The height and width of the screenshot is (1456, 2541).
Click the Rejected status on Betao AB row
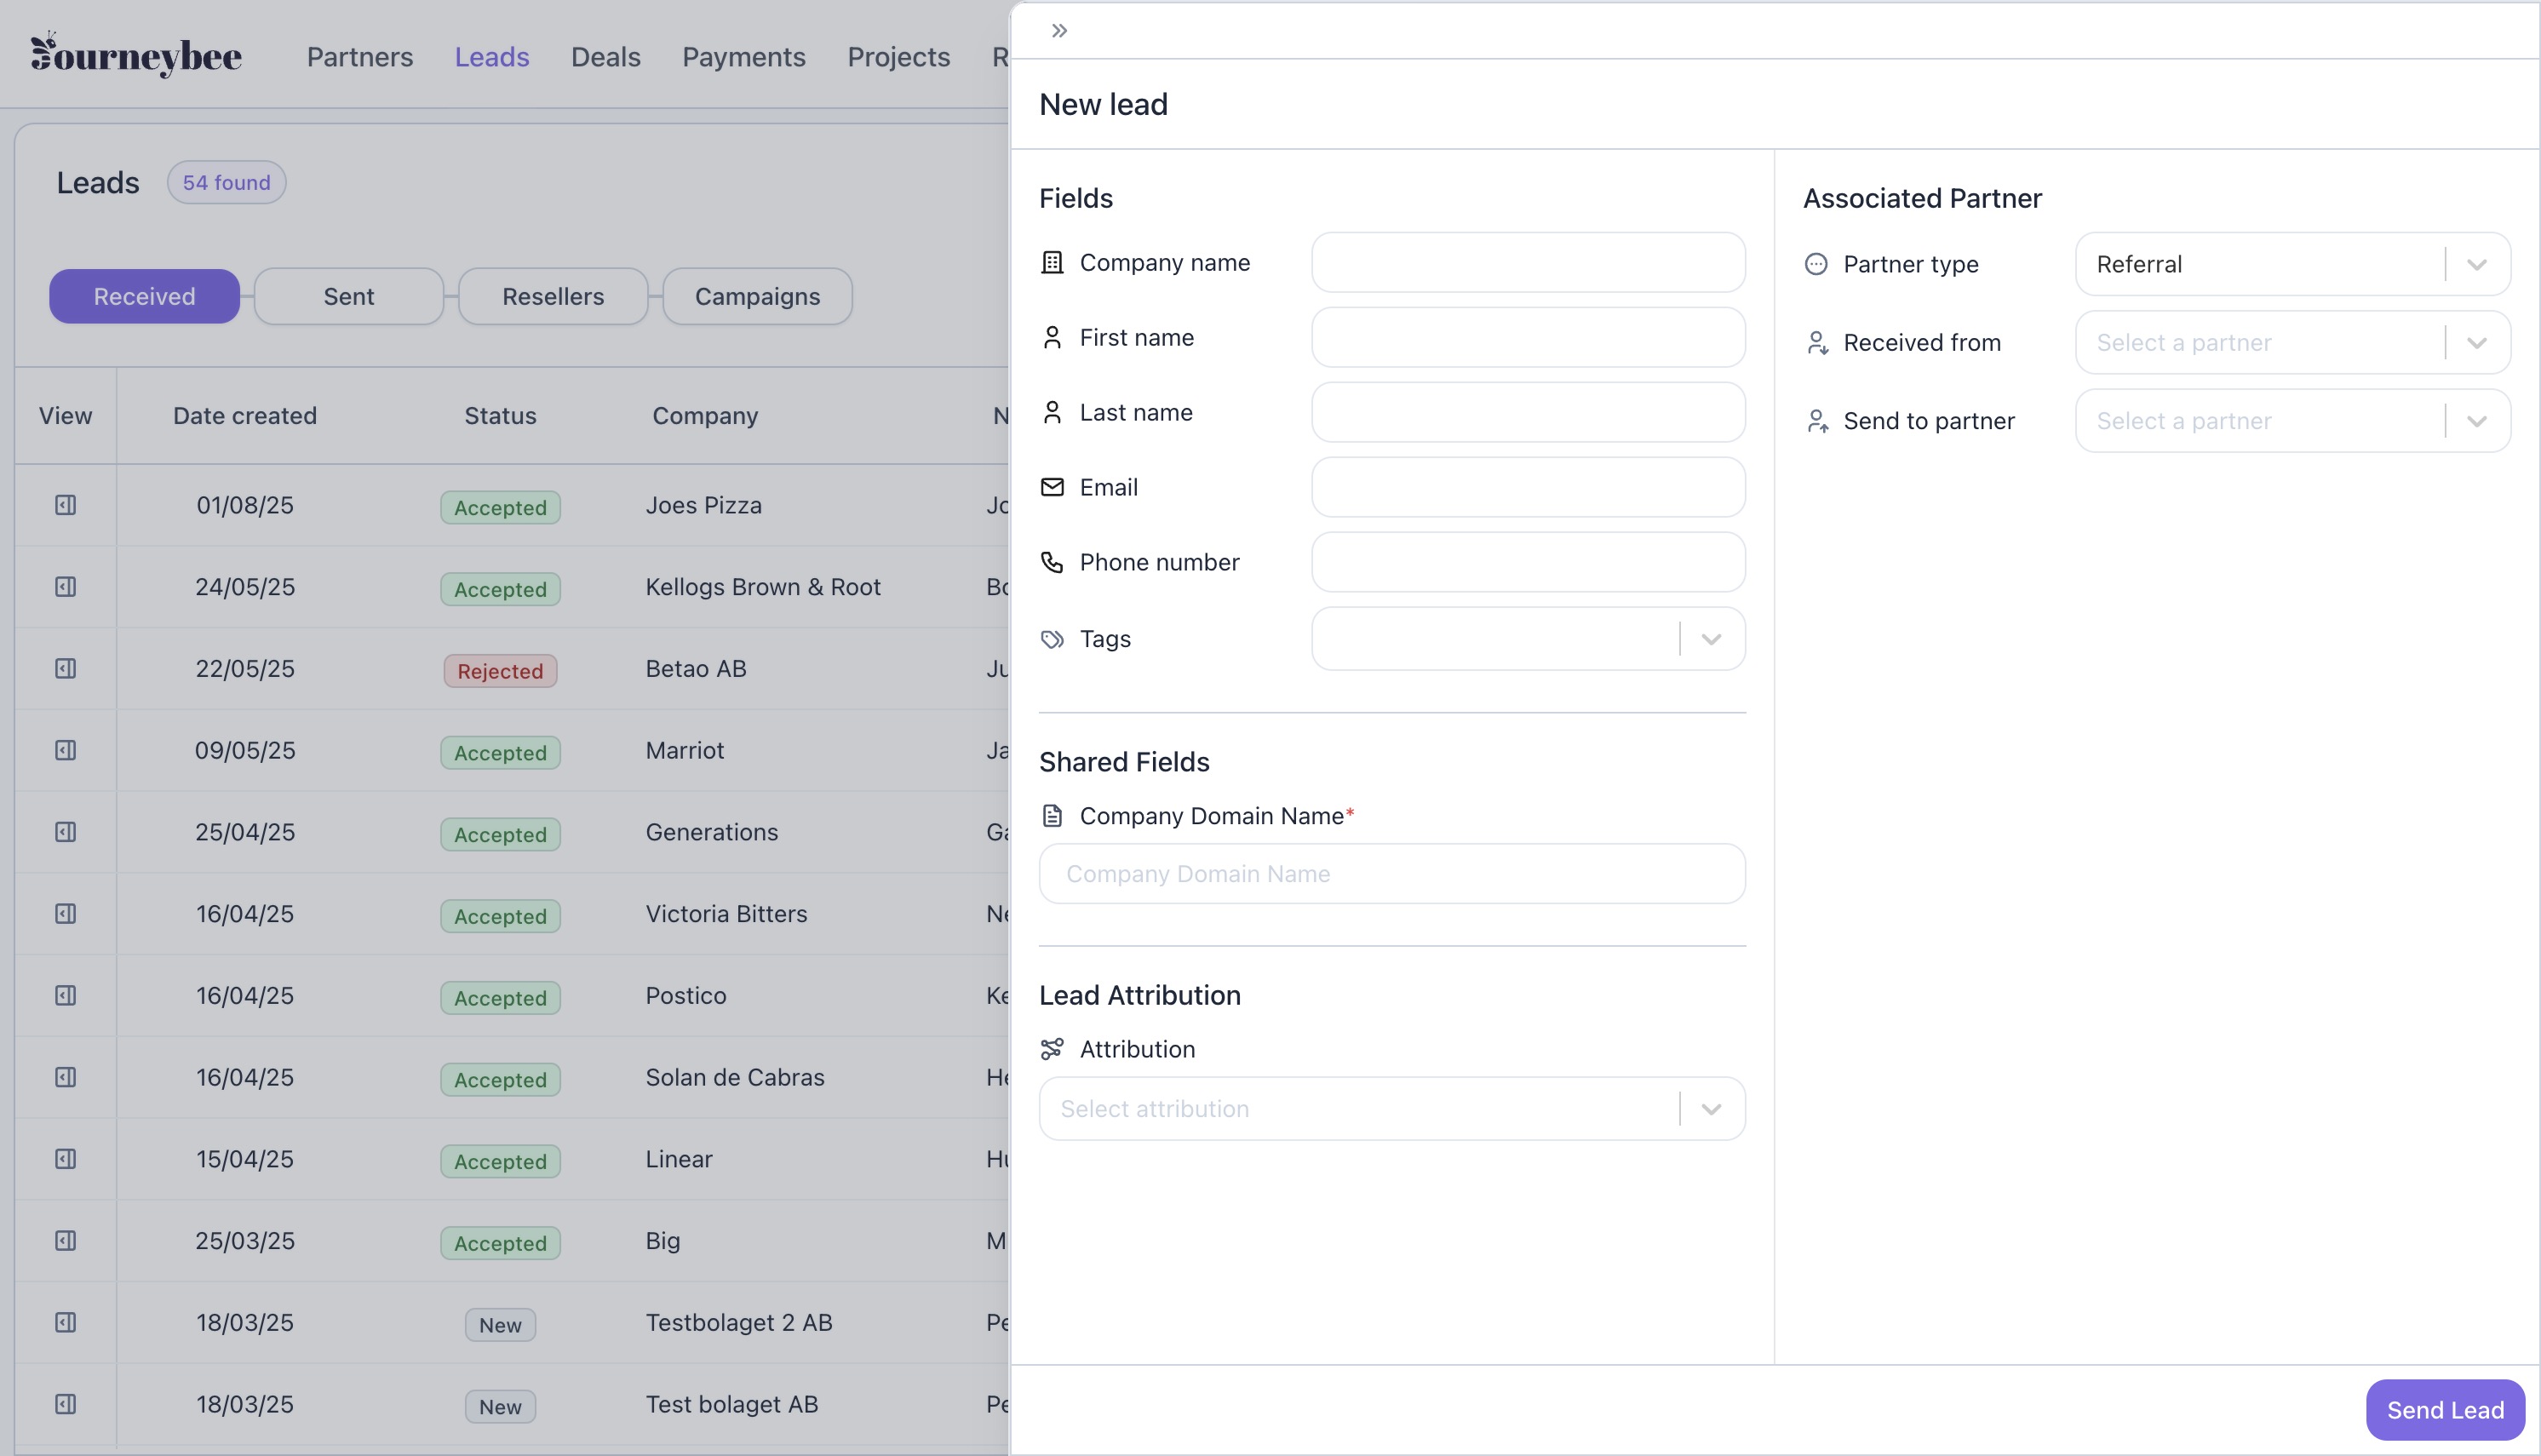click(x=500, y=671)
